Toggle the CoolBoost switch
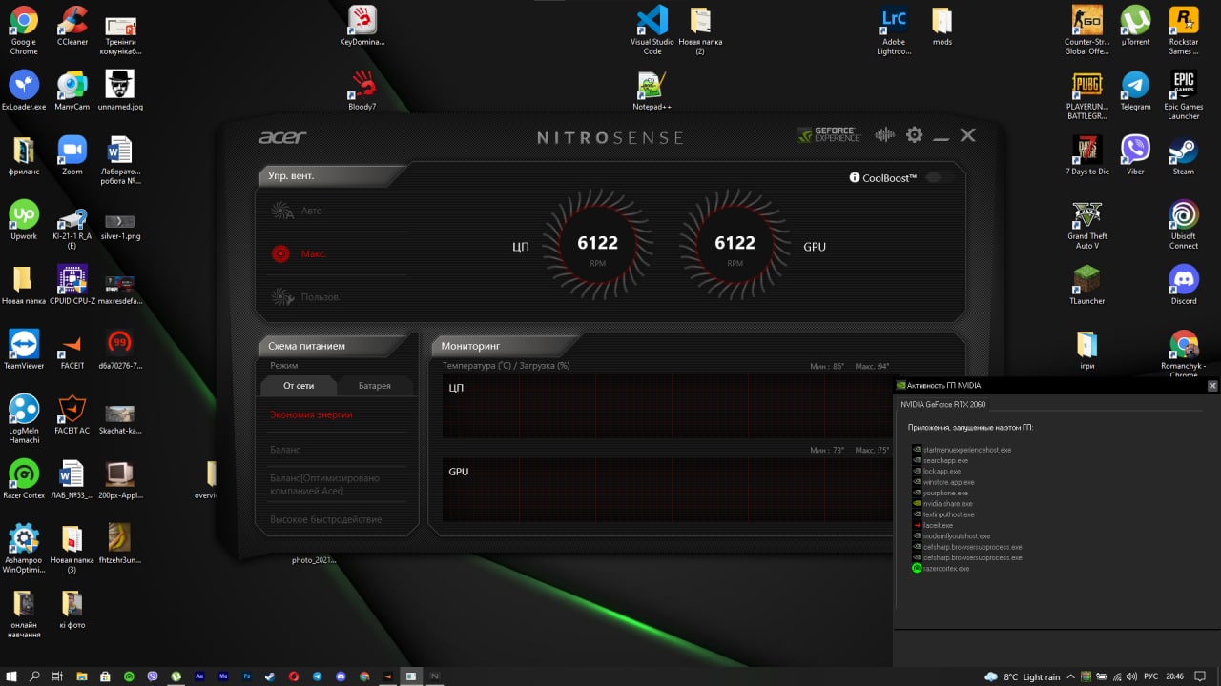1221x686 pixels. pos(940,177)
